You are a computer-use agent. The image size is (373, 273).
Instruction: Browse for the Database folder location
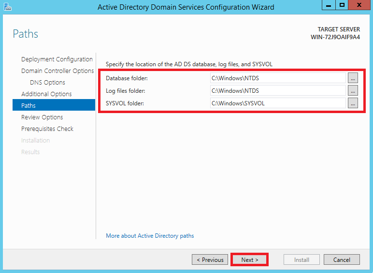[x=353, y=78]
